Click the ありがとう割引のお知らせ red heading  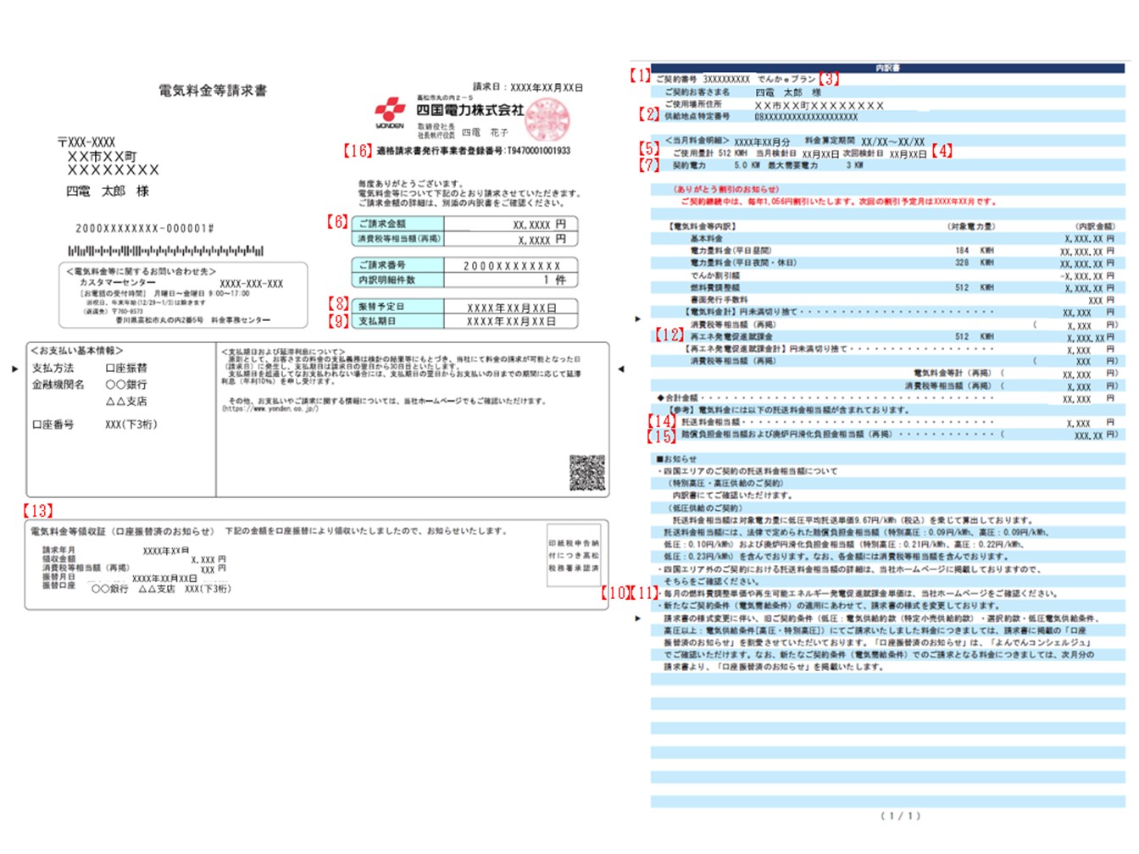coord(725,190)
